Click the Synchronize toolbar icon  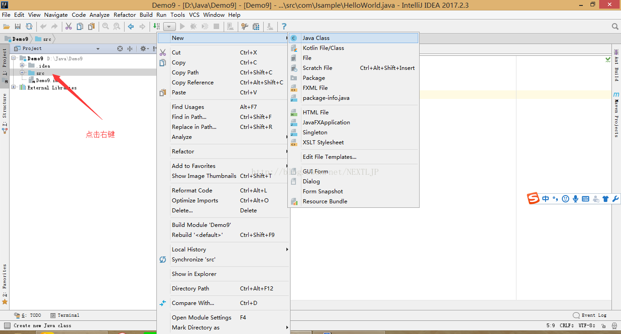point(29,26)
